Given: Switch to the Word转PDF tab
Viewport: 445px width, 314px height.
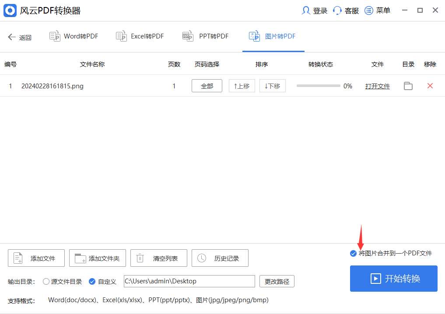Looking at the screenshot, I should coord(74,36).
